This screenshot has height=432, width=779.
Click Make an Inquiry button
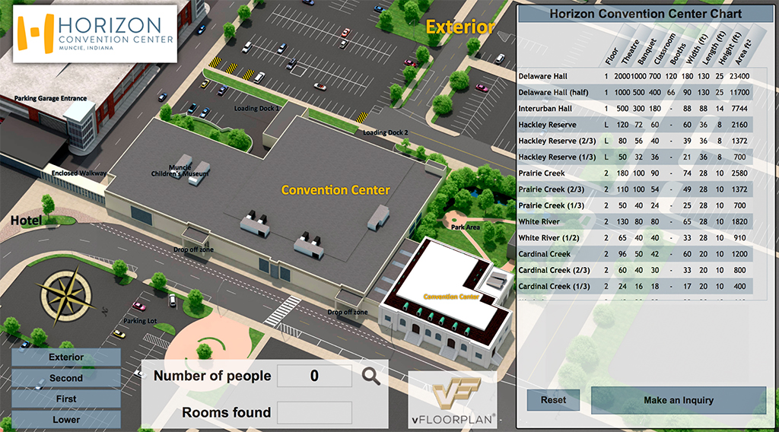click(678, 400)
